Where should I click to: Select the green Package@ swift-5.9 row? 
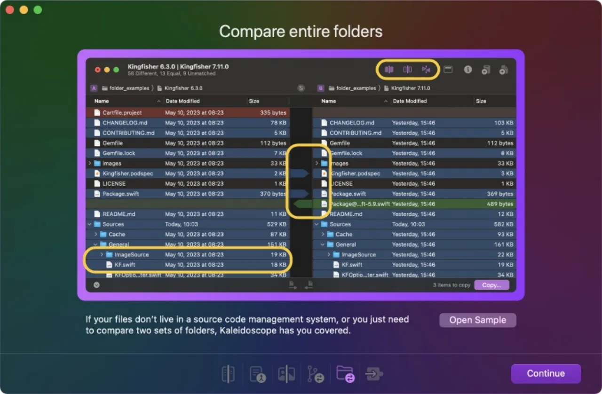click(x=414, y=204)
